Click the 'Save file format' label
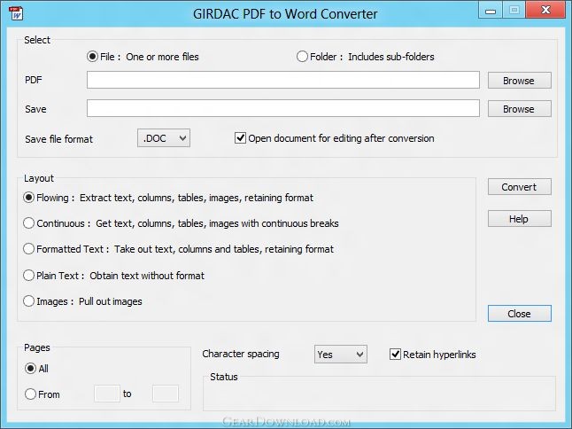Screen dimensions: 572x429 pyautogui.click(x=58, y=139)
